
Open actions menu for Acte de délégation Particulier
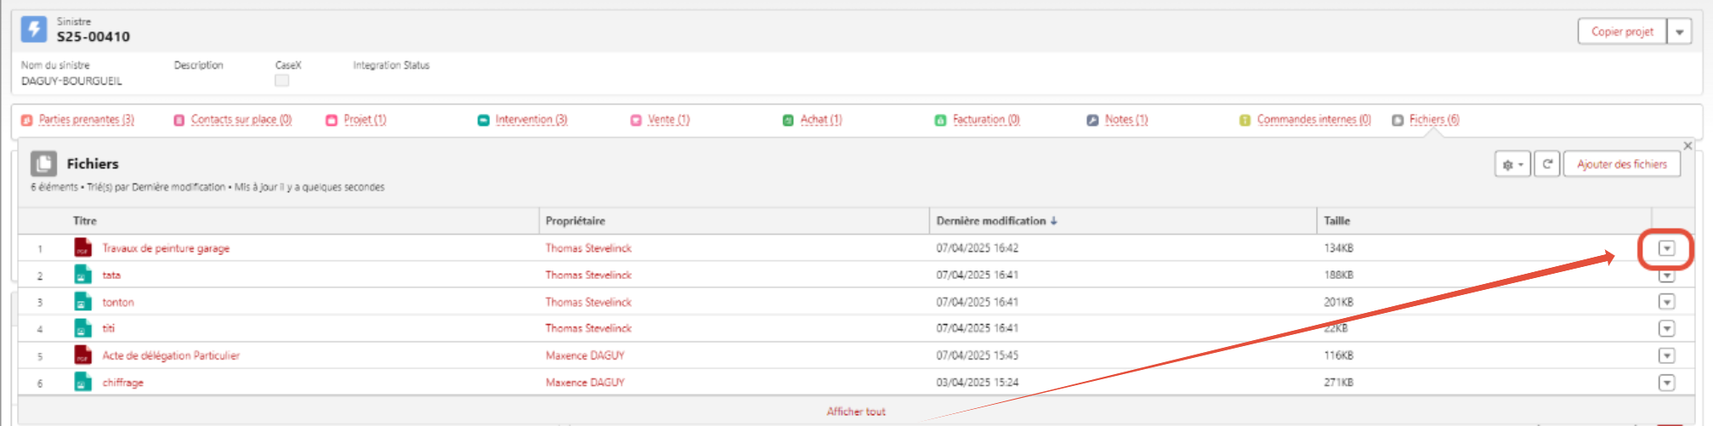pyautogui.click(x=1666, y=355)
